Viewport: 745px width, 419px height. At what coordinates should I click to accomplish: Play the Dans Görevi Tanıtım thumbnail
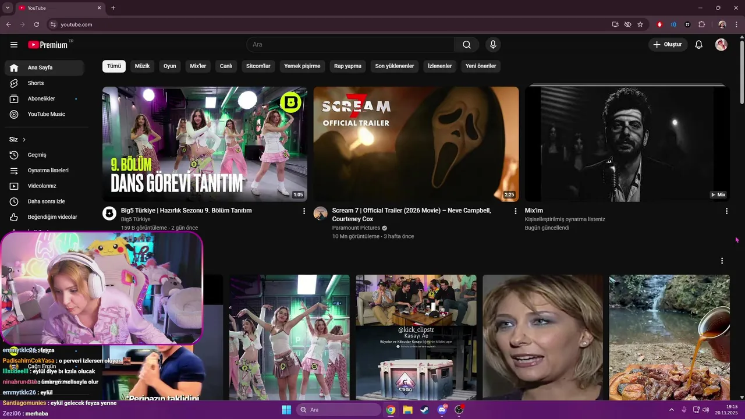(205, 144)
